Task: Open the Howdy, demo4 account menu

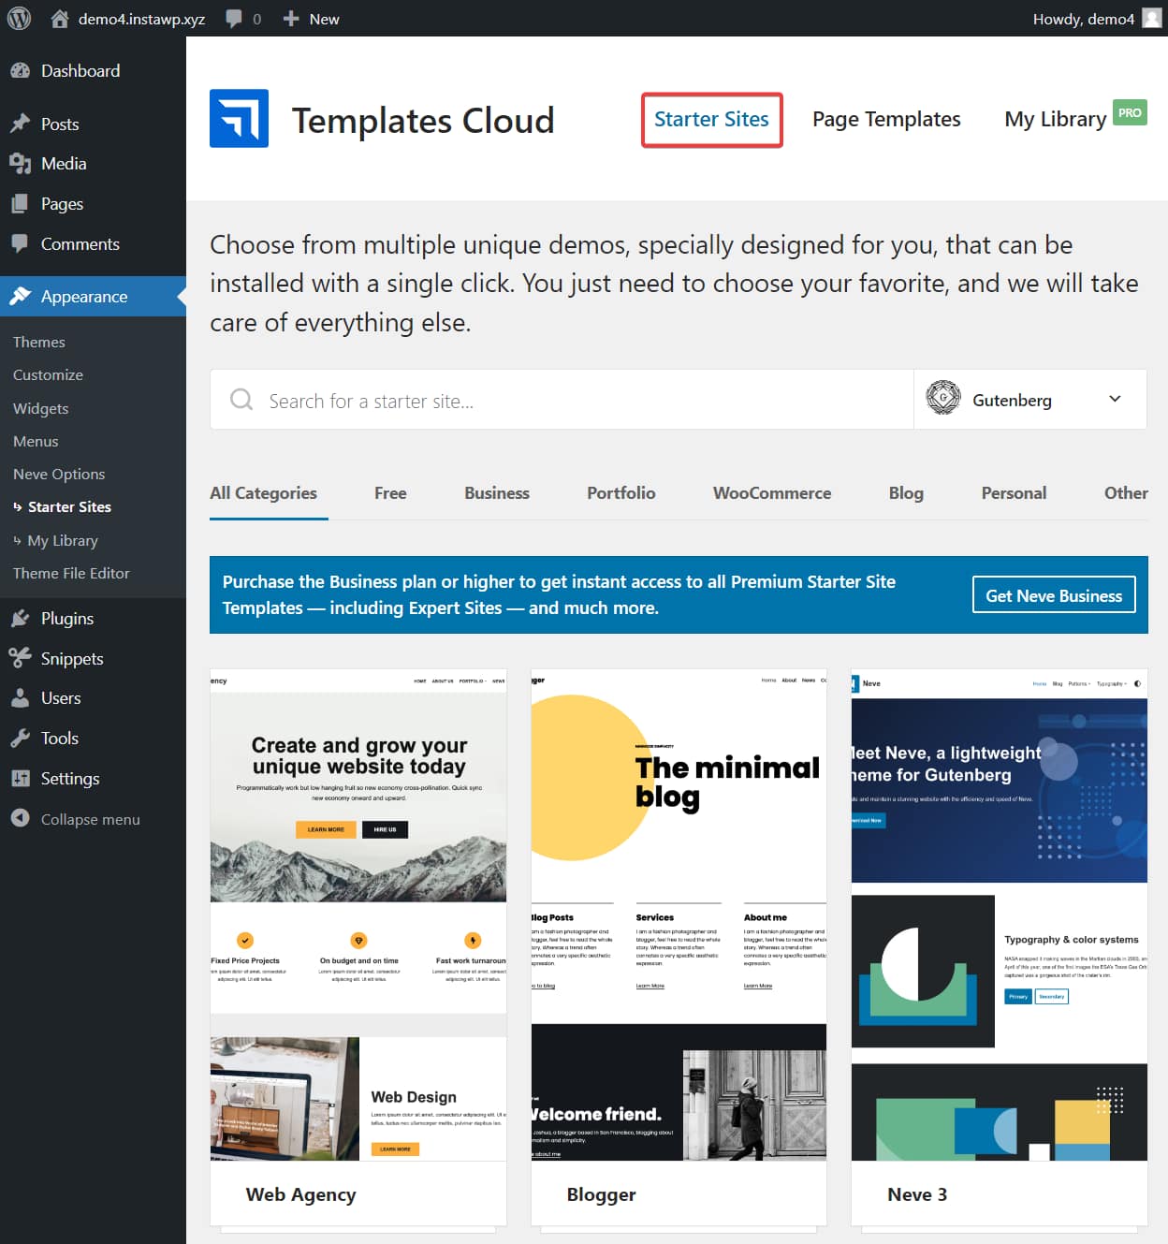Action: [x=1095, y=19]
